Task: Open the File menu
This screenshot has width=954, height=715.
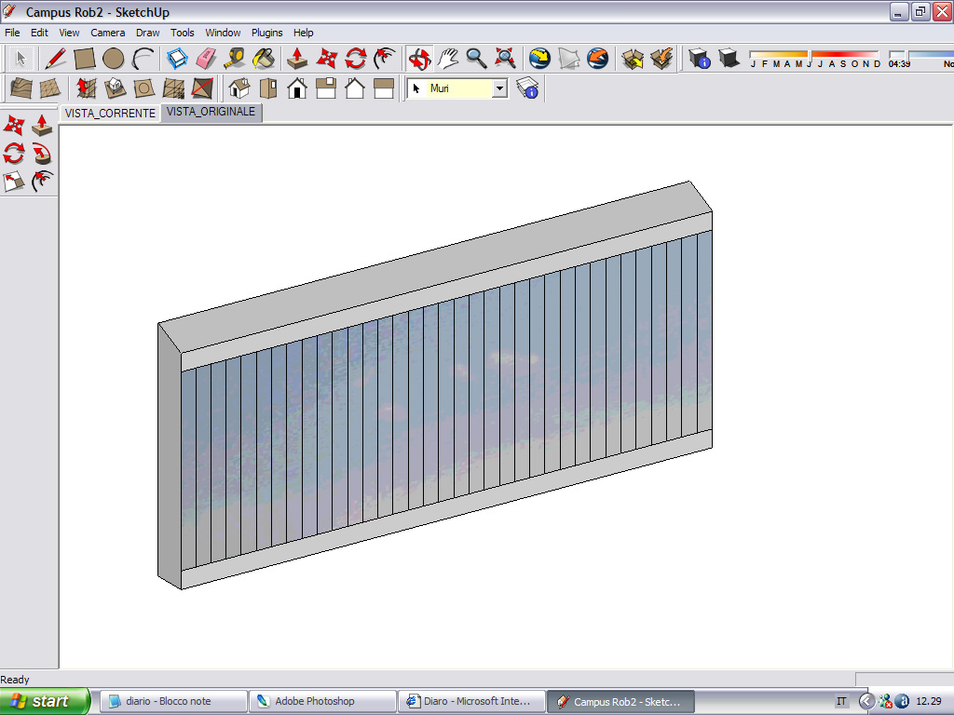Action: (x=12, y=33)
